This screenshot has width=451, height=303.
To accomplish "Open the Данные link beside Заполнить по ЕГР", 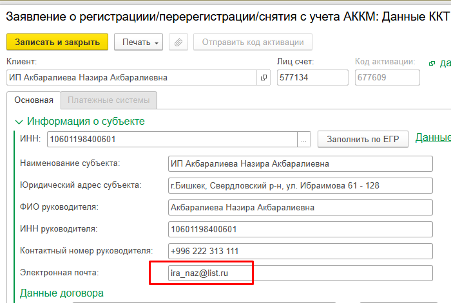I will [x=433, y=138].
